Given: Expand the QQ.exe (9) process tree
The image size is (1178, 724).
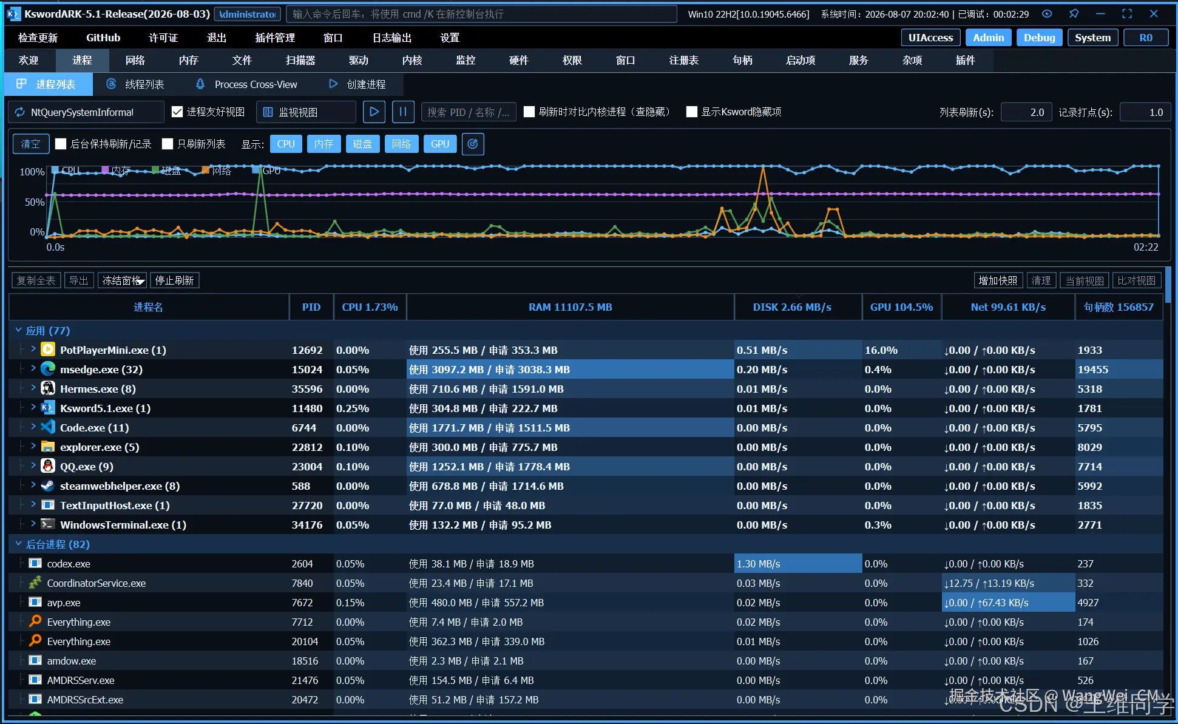Looking at the screenshot, I should [33, 465].
